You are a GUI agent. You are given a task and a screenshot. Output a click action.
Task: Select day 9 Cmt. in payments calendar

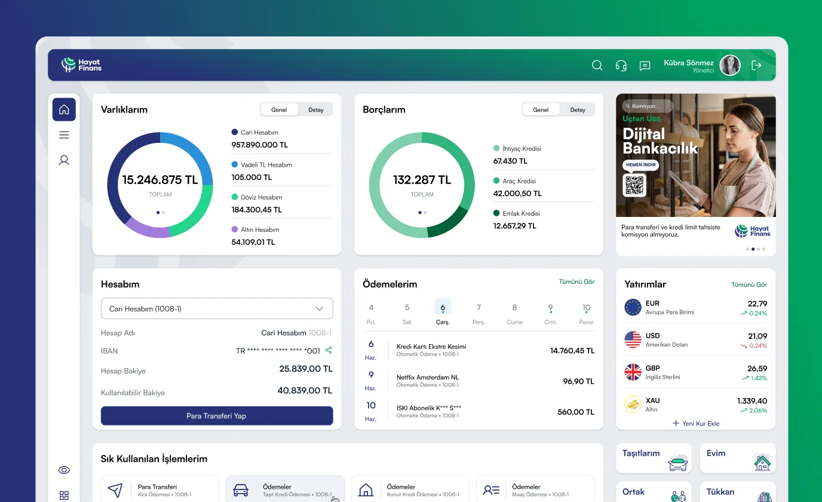550,313
